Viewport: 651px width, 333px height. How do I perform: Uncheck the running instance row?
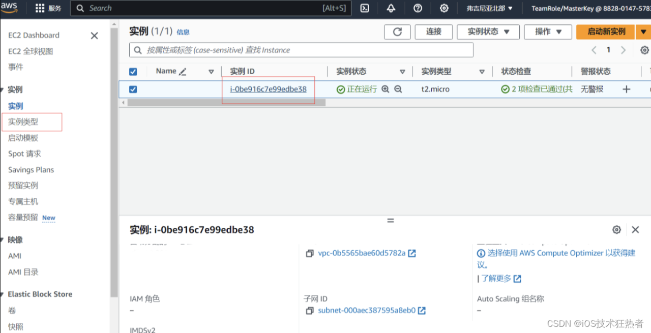[133, 89]
